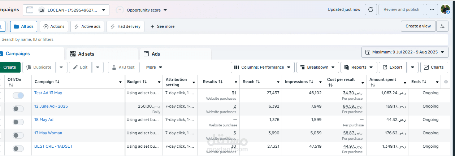Enable the 12 June Ad - 2025 campaign toggle

coord(18,109)
